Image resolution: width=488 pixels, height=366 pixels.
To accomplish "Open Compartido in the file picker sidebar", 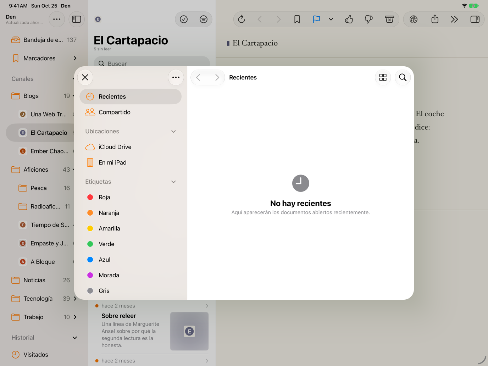I will [x=131, y=112].
